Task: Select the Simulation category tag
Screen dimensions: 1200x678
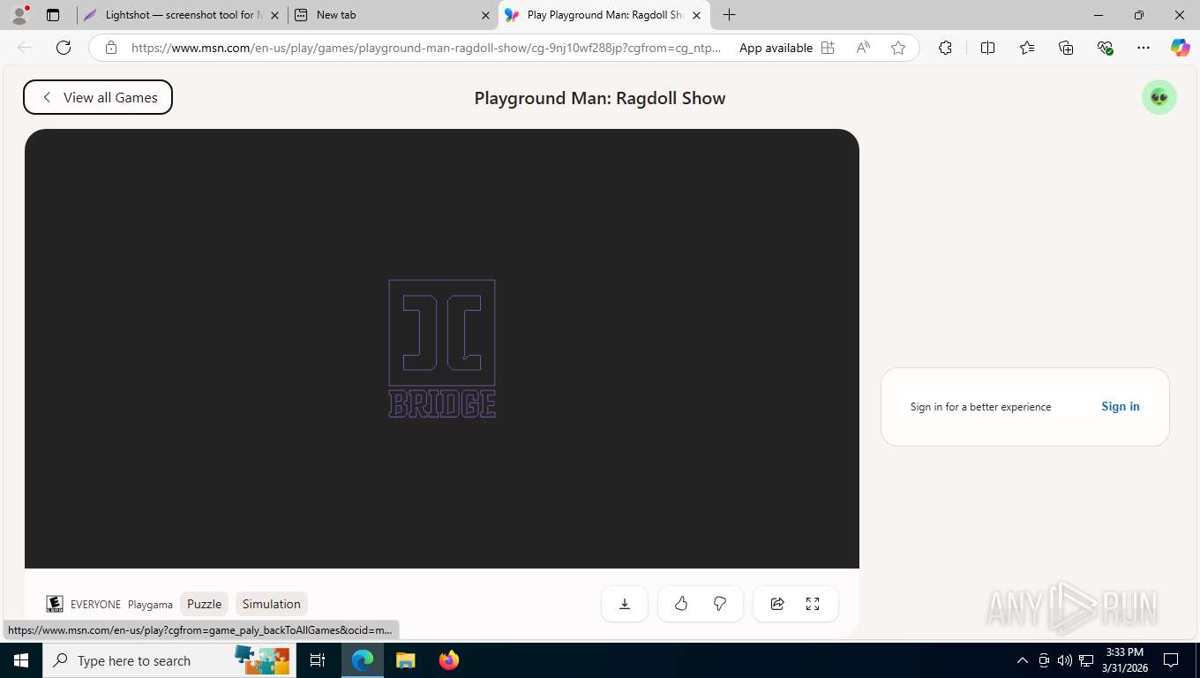Action: tap(272, 604)
